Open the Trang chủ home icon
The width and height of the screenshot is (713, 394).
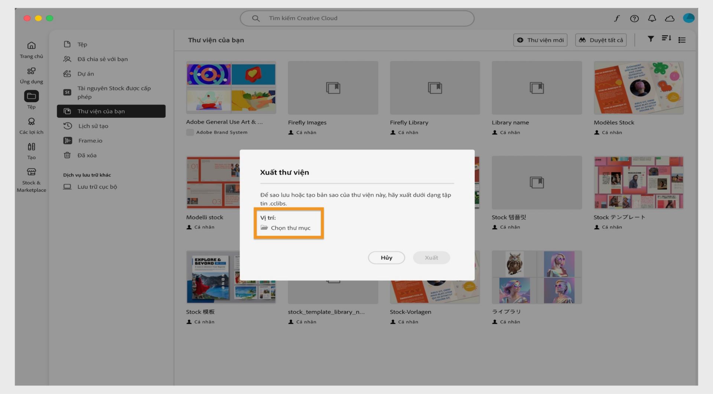32,45
